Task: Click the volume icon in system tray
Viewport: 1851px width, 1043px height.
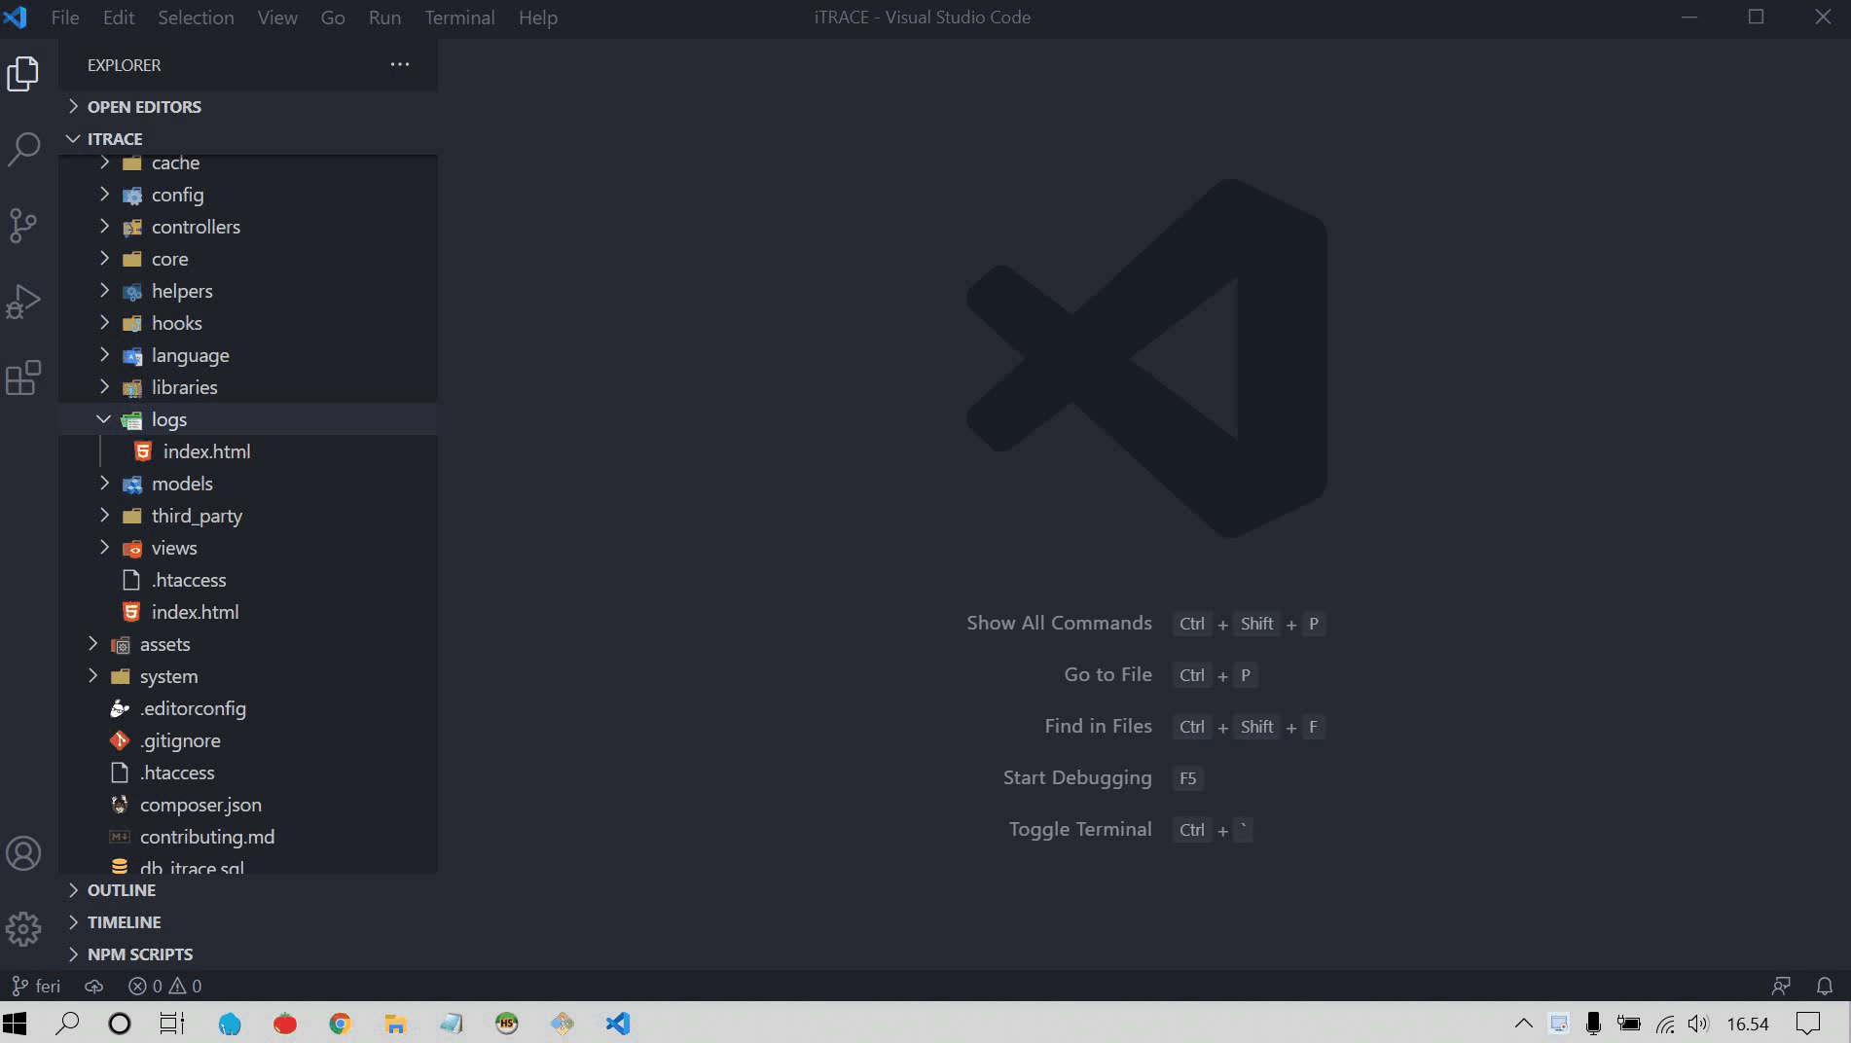Action: 1698,1024
